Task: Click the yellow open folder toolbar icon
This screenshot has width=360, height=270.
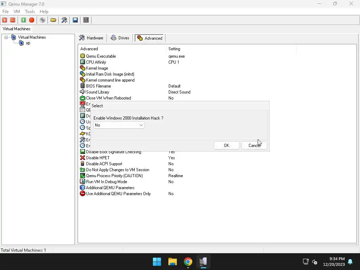Action: tap(53, 20)
